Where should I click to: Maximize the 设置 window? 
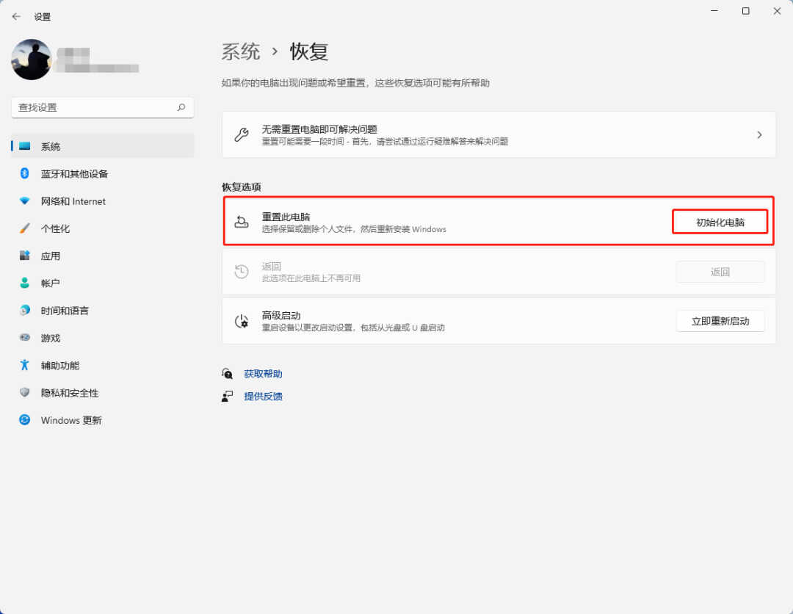coord(745,10)
